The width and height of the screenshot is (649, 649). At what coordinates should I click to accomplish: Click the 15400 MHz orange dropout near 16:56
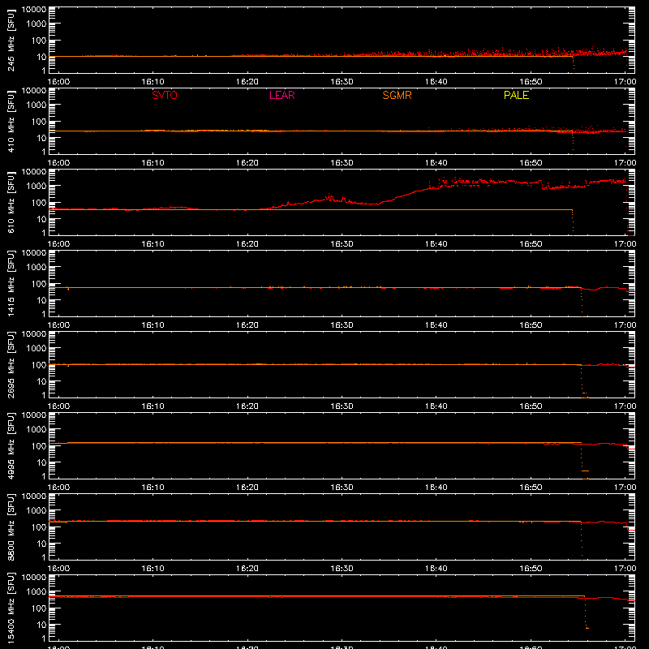pos(586,613)
